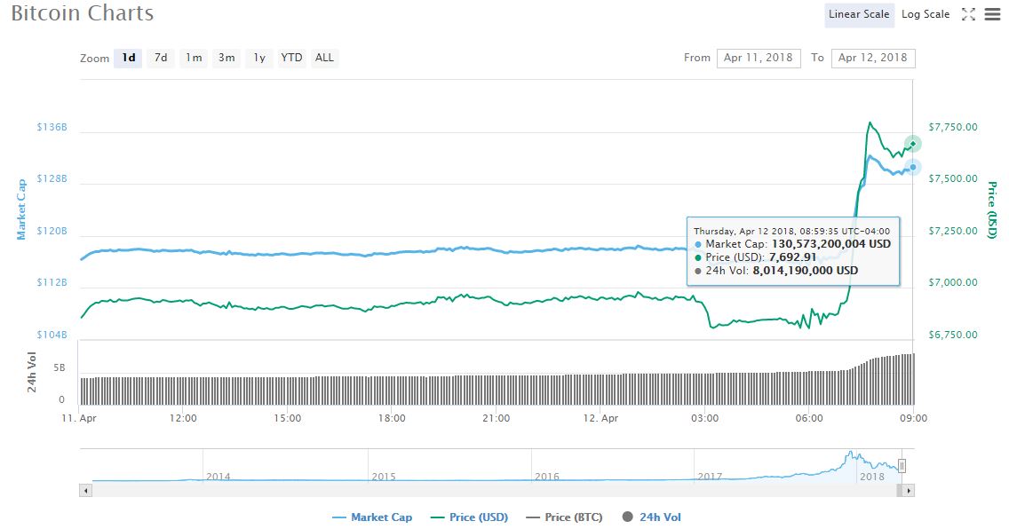Viewport: 1009px width, 529px height.
Task: Click the 5B volume axis label
Action: 60,368
